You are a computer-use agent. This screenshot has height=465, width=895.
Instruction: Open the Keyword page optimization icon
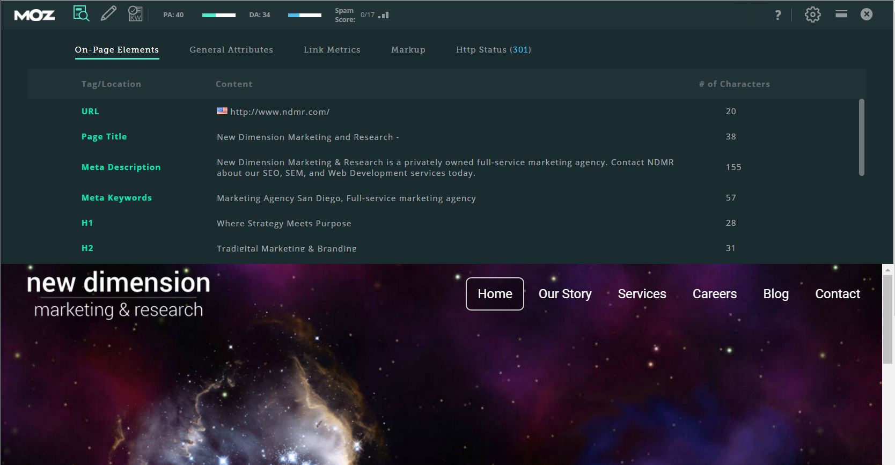click(135, 13)
